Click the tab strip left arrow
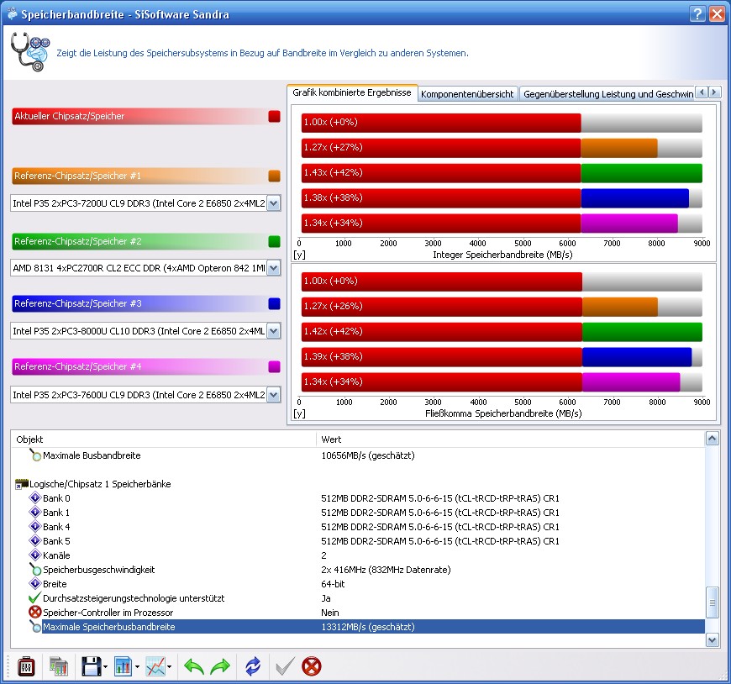This screenshot has height=684, width=731. [702, 92]
